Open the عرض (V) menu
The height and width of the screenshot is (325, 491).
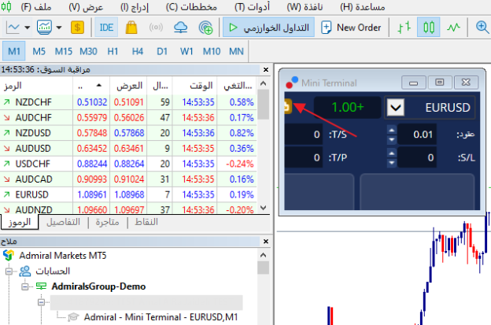pos(86,7)
